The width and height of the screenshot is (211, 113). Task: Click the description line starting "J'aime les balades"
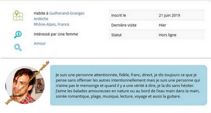click(x=127, y=91)
